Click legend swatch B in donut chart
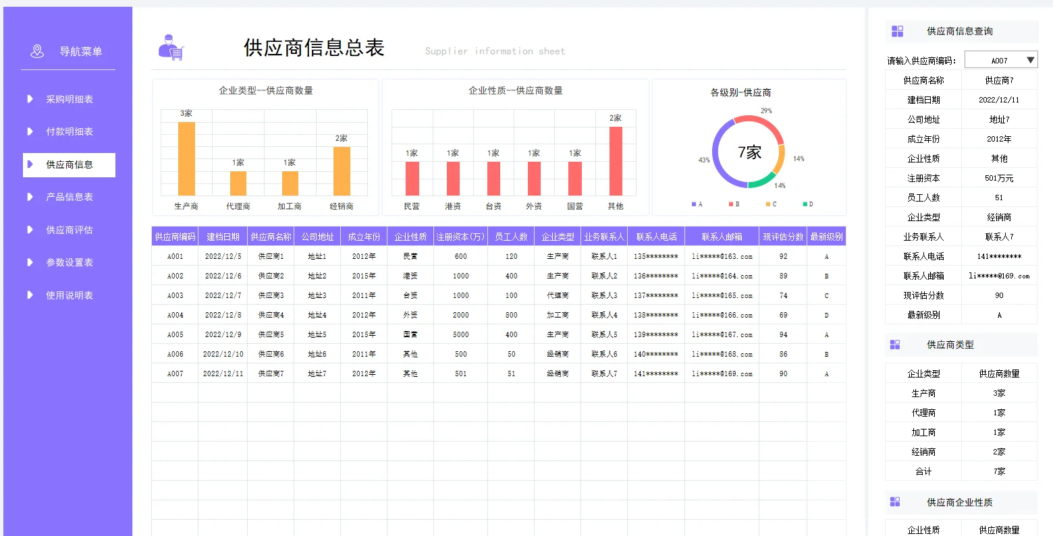The width and height of the screenshot is (1053, 536). pos(731,204)
